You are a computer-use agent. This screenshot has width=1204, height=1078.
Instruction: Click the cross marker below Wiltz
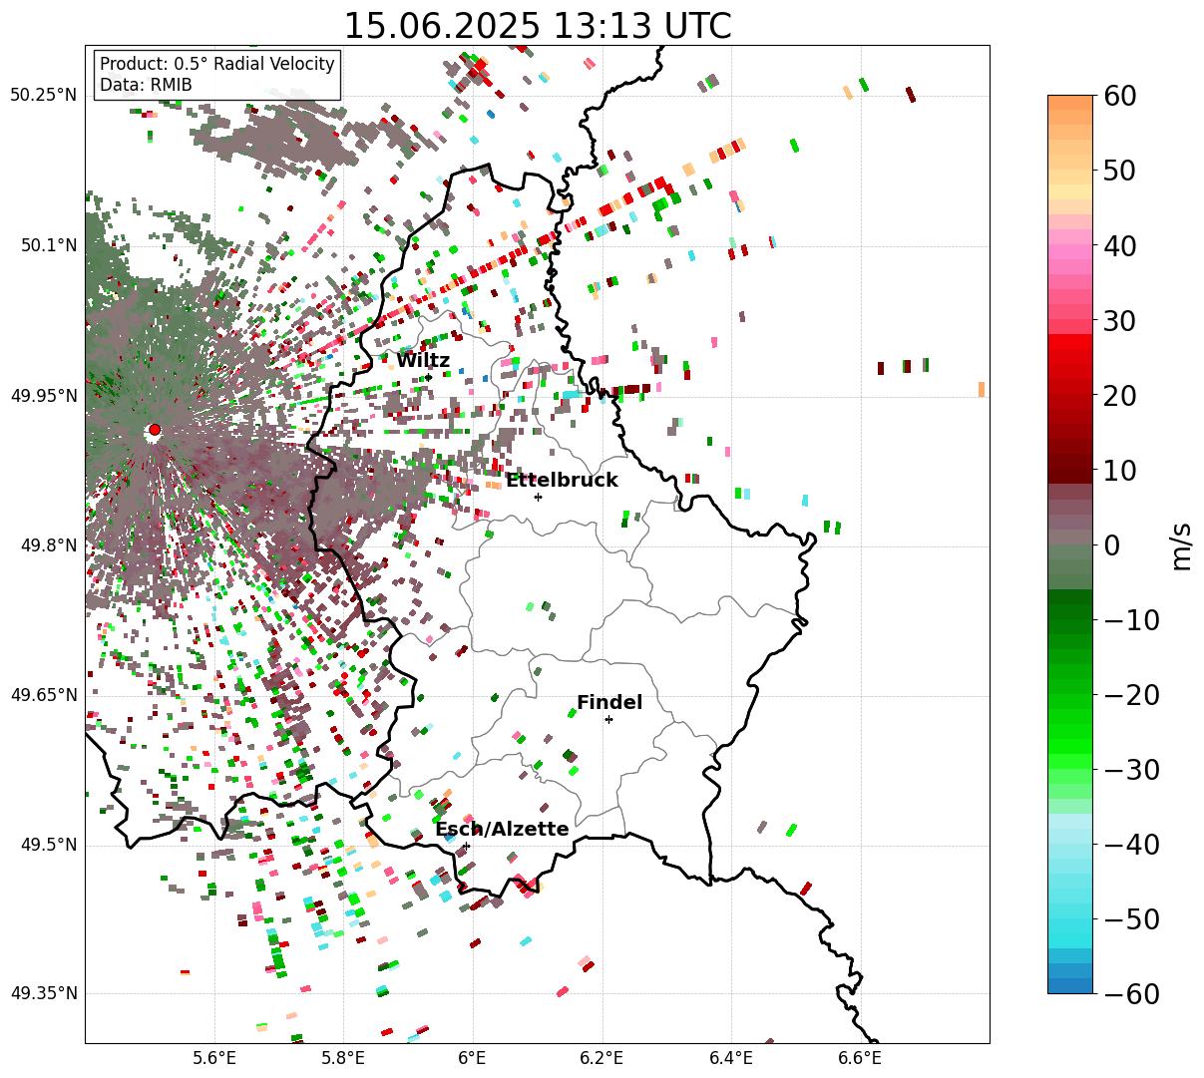pyautogui.click(x=428, y=377)
